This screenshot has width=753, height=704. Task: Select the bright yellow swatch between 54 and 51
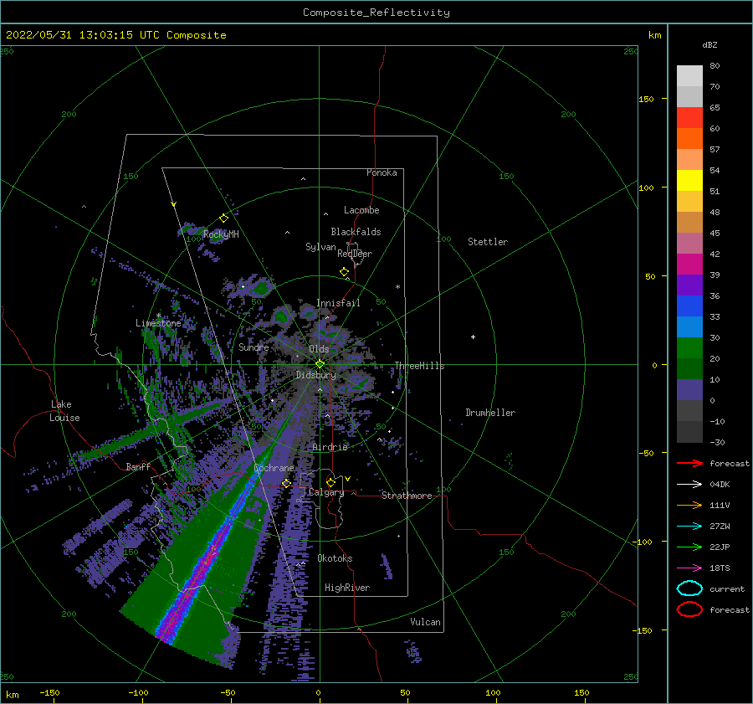pyautogui.click(x=689, y=181)
